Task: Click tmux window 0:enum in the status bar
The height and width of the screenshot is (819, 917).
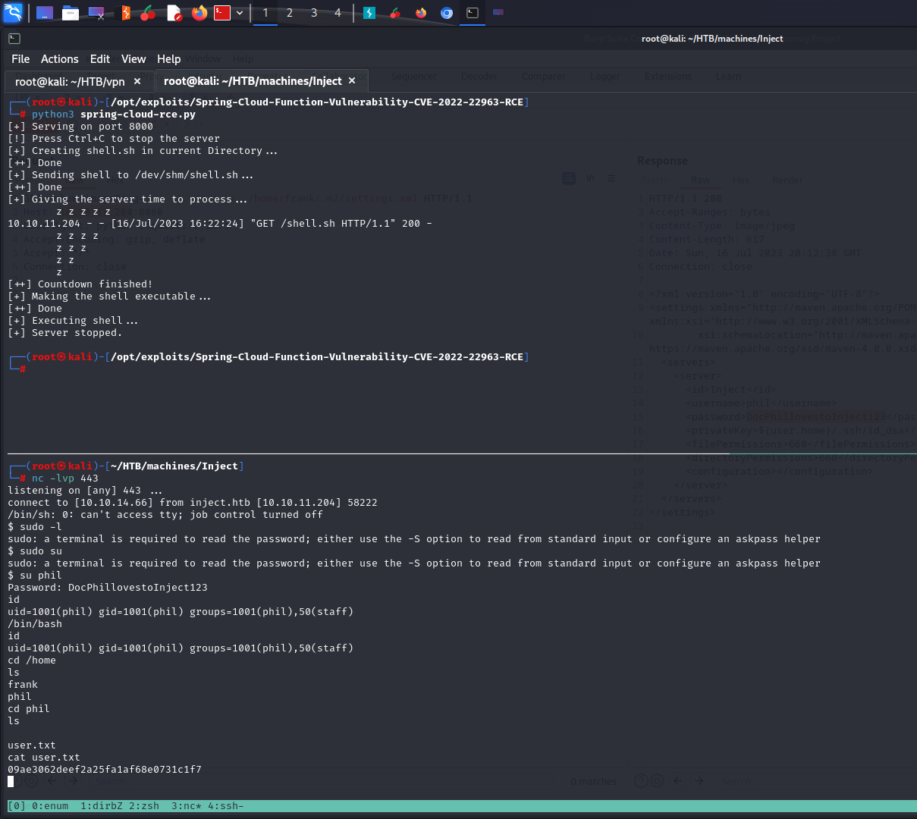Action: (50, 806)
